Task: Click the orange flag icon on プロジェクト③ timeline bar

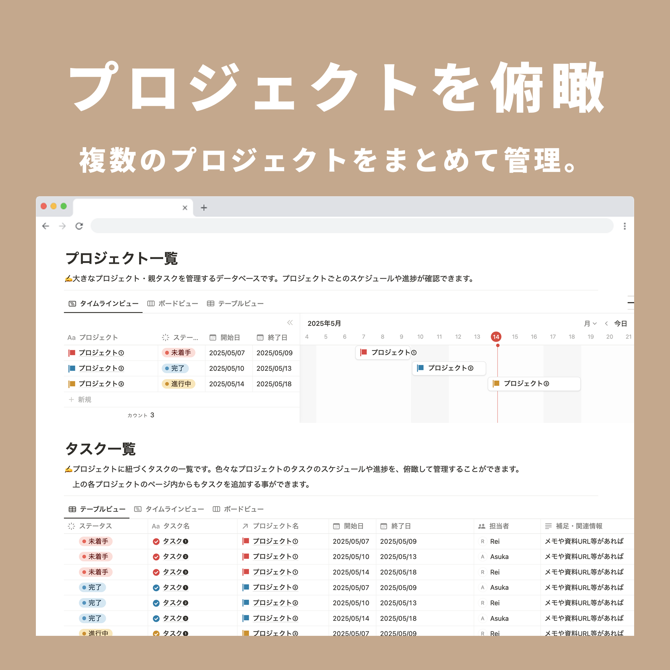Action: (496, 383)
